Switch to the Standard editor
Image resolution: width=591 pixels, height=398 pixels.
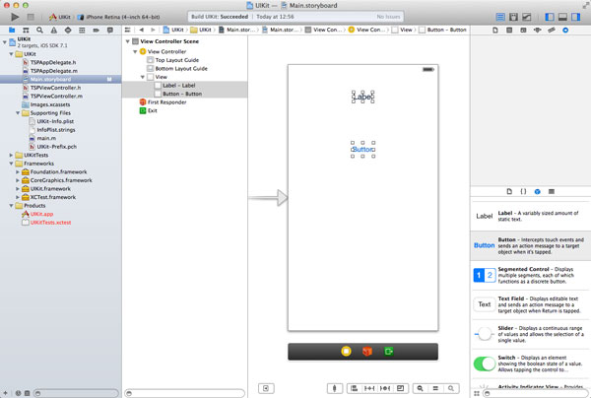(x=500, y=17)
